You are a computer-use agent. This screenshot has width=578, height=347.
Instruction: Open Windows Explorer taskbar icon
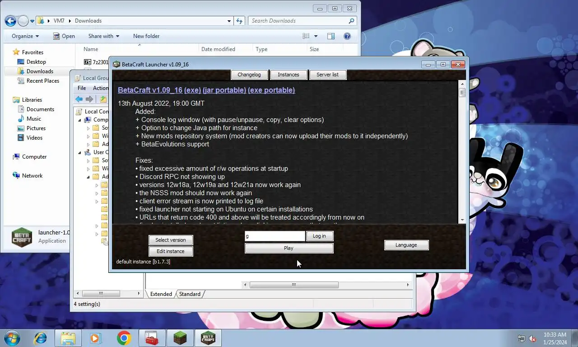coord(68,338)
